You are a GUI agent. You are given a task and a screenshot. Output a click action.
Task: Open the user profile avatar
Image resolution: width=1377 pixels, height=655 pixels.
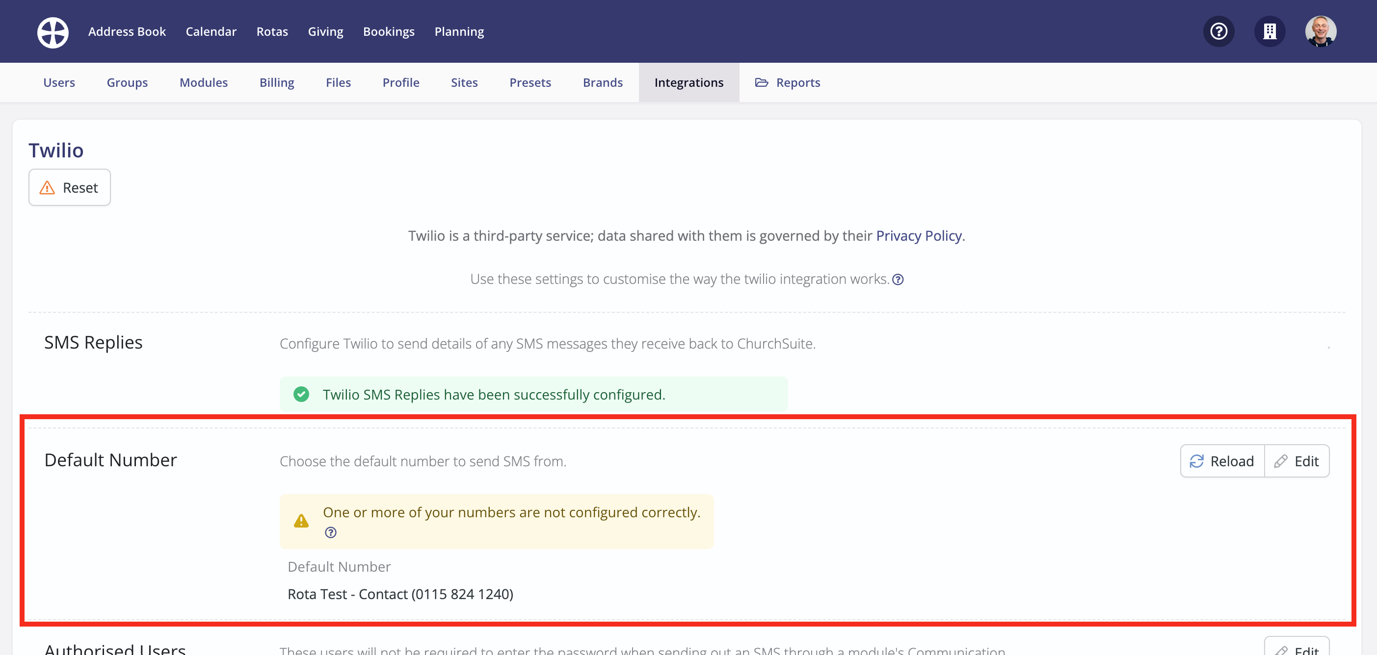(x=1321, y=31)
